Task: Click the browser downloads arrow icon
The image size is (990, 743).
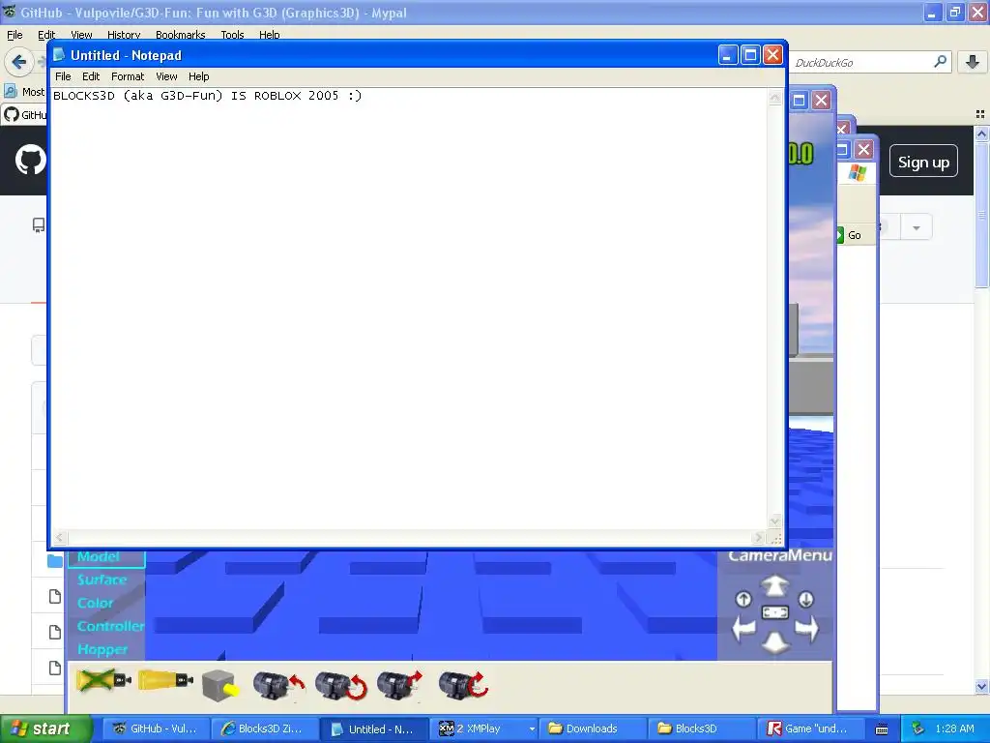Action: [973, 62]
